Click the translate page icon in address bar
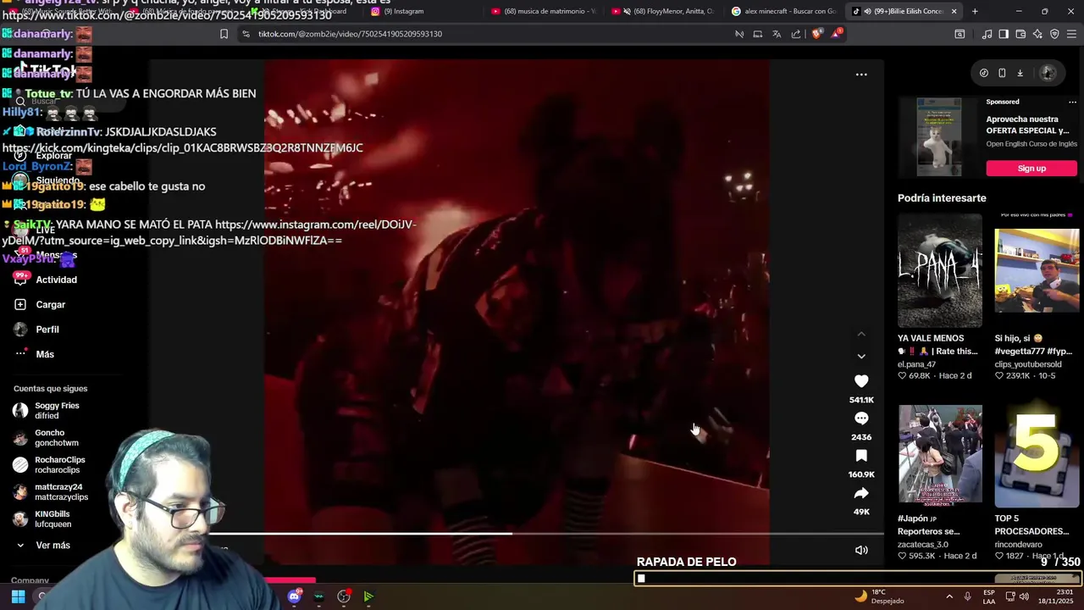Viewport: 1084px width, 610px height. click(x=777, y=34)
